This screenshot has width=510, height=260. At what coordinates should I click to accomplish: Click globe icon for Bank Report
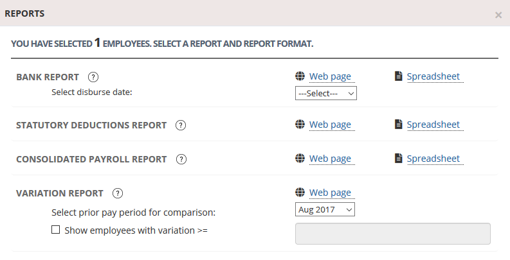coord(300,76)
